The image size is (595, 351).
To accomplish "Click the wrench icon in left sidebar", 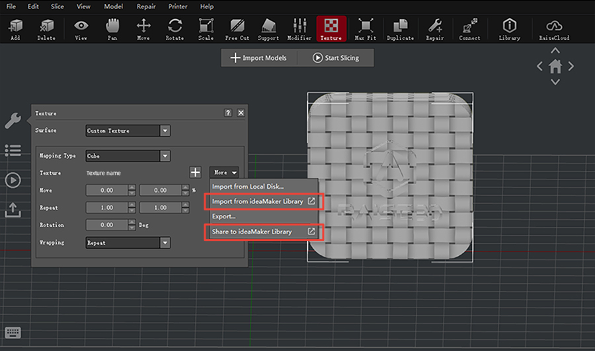I will point(13,121).
